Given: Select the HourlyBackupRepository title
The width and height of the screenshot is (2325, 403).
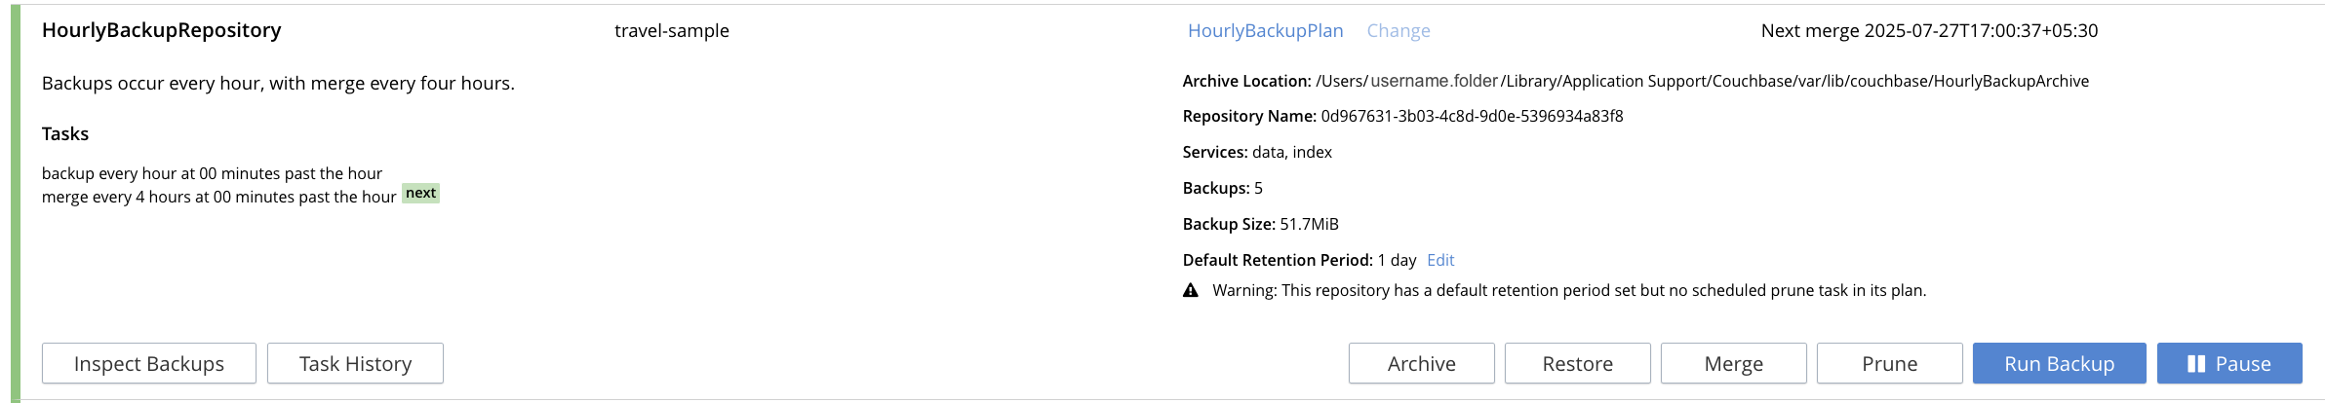Looking at the screenshot, I should click(x=162, y=30).
